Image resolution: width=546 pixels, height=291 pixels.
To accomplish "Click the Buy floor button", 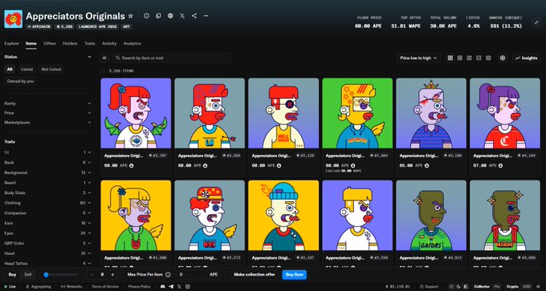I will pyautogui.click(x=294, y=275).
